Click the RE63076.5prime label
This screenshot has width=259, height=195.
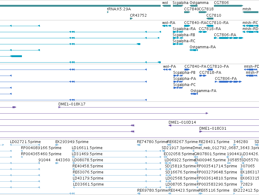pos(88,172)
